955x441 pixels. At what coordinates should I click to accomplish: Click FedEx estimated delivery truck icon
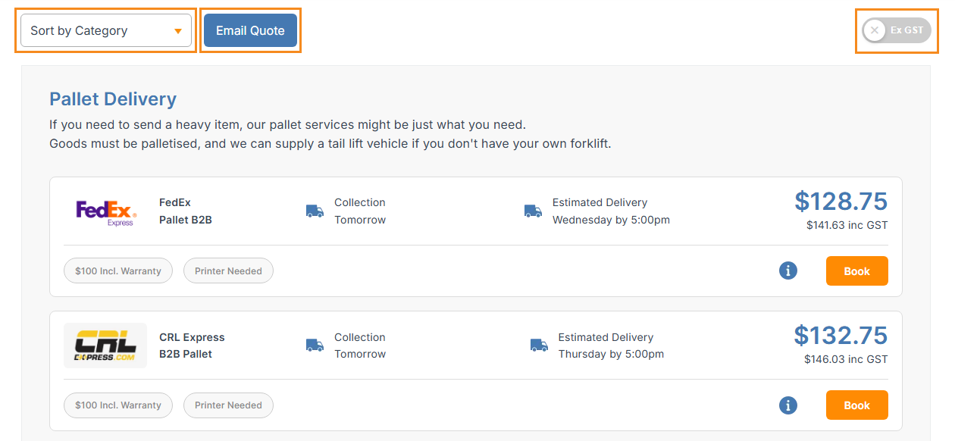click(533, 211)
